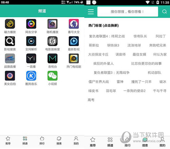Choose the 何以为家 tag

click(x=160, y=54)
